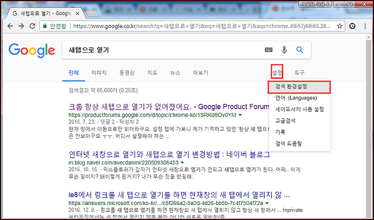Screen dimensions: 374x220
Task: Switch to the 이미지 results tab
Action: pyautogui.click(x=99, y=73)
